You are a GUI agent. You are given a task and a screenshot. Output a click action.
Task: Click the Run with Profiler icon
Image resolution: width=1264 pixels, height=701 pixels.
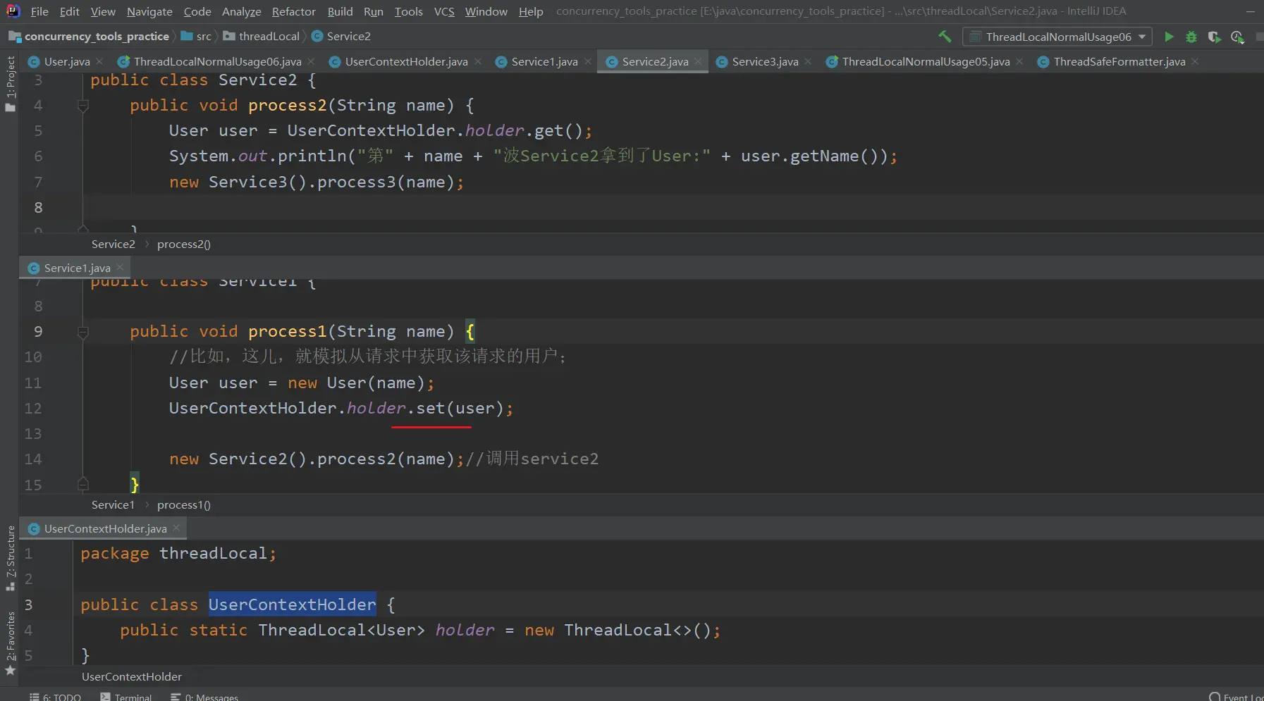[x=1237, y=37]
